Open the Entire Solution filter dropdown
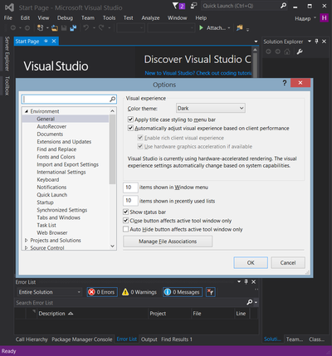This screenshot has width=332, height=356. [x=49, y=292]
